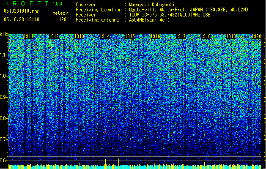Click the 1919 time marker label
The image size is (266, 169).
pyautogui.click(x=231, y=36)
